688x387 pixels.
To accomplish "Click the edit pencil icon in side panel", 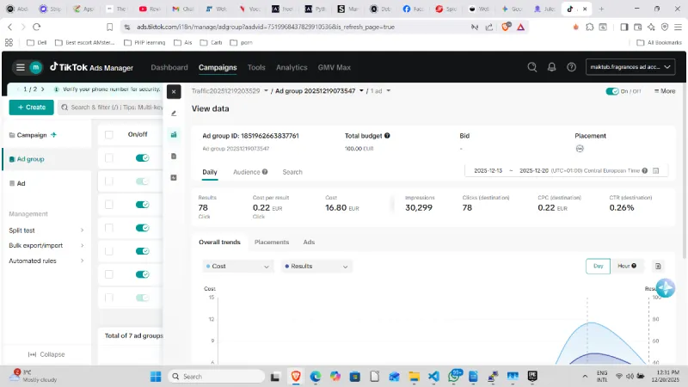I will pyautogui.click(x=174, y=113).
